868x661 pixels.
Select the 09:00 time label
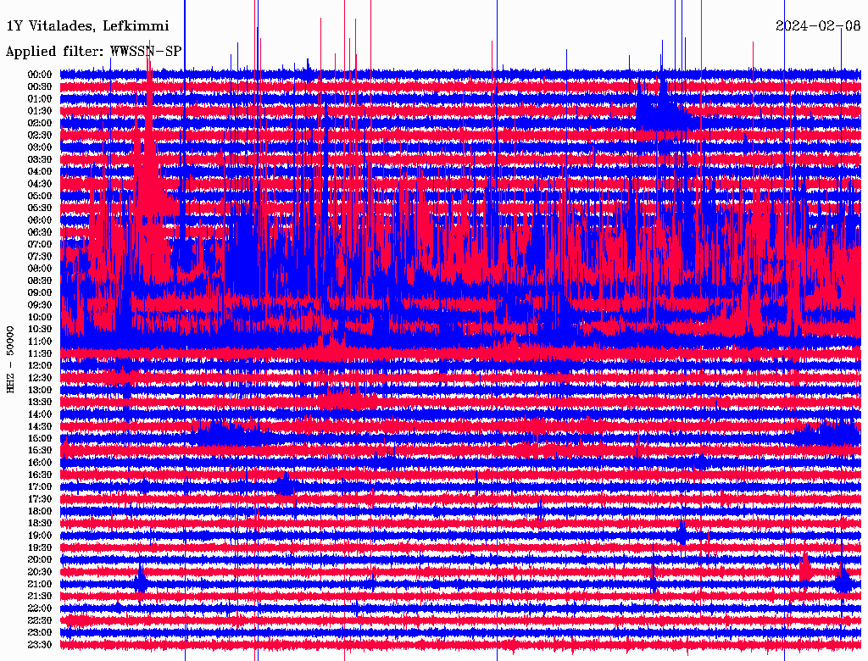pos(40,293)
